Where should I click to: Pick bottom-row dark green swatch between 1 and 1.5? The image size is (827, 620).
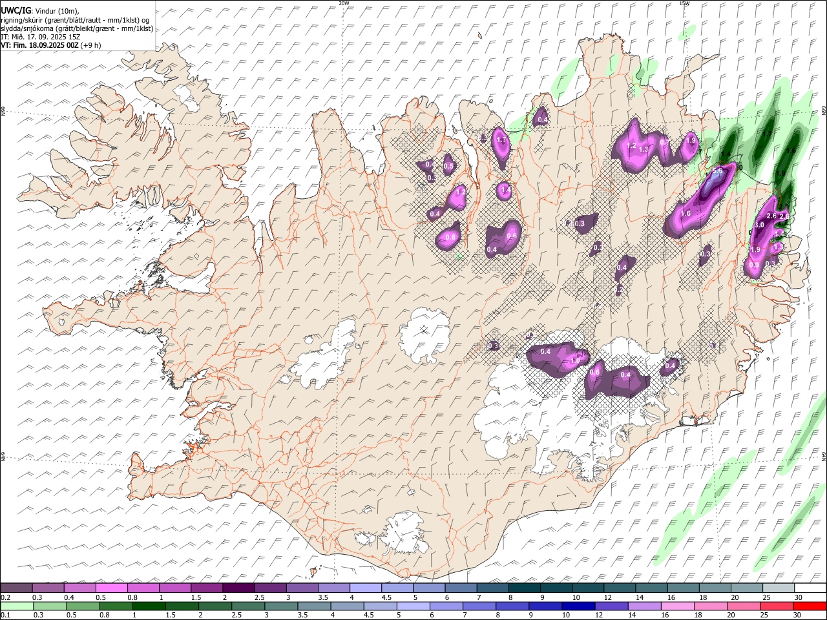[x=149, y=606]
